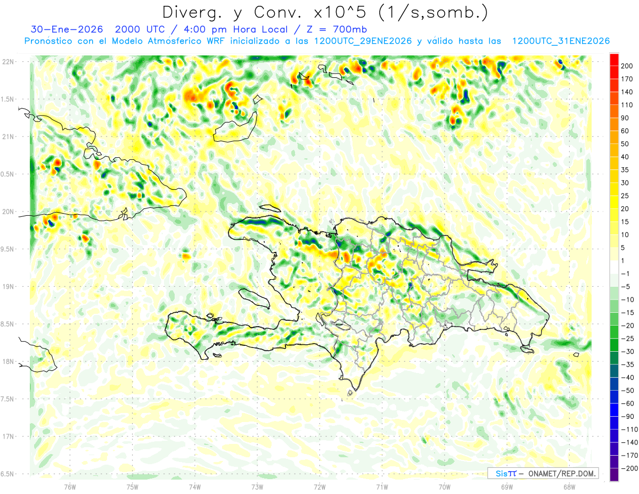Click the positive '40' color scale value

coord(625,157)
